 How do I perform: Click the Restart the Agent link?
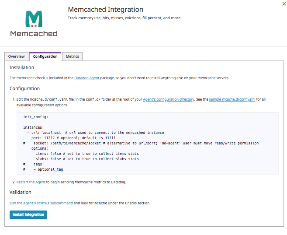(31, 182)
